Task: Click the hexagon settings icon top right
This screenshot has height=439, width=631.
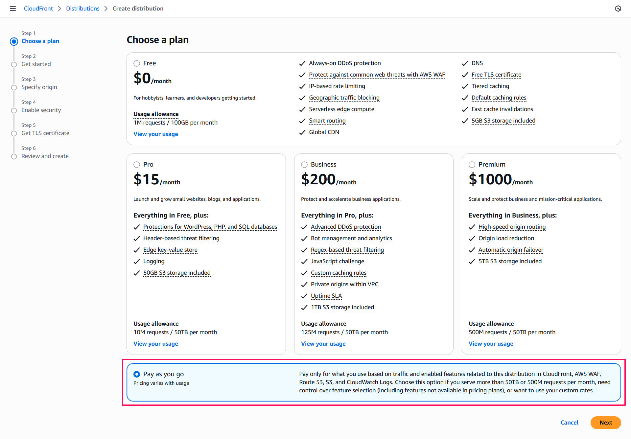Action: 618,9
